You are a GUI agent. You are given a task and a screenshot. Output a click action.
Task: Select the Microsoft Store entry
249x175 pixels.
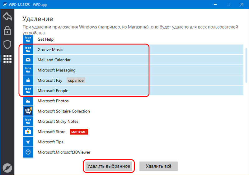pos(133,131)
